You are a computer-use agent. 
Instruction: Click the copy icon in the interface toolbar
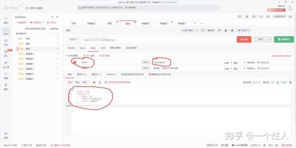point(203,30)
